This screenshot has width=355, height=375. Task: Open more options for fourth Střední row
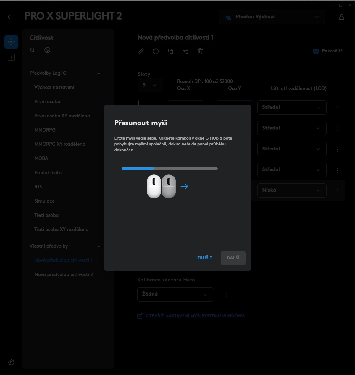(x=338, y=170)
